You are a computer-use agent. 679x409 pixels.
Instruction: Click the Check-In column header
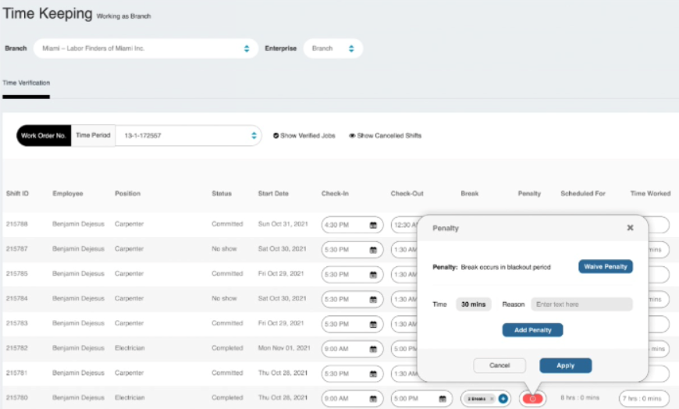point(335,194)
